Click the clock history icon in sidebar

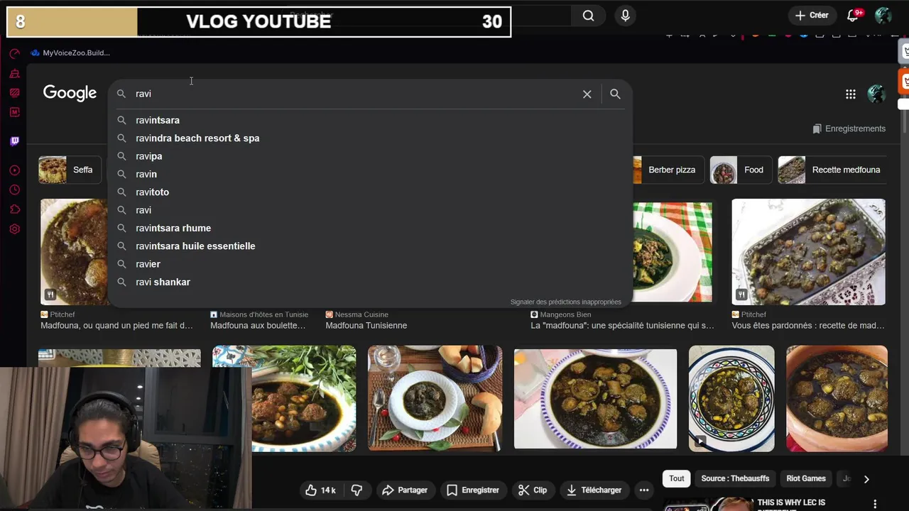pyautogui.click(x=14, y=189)
